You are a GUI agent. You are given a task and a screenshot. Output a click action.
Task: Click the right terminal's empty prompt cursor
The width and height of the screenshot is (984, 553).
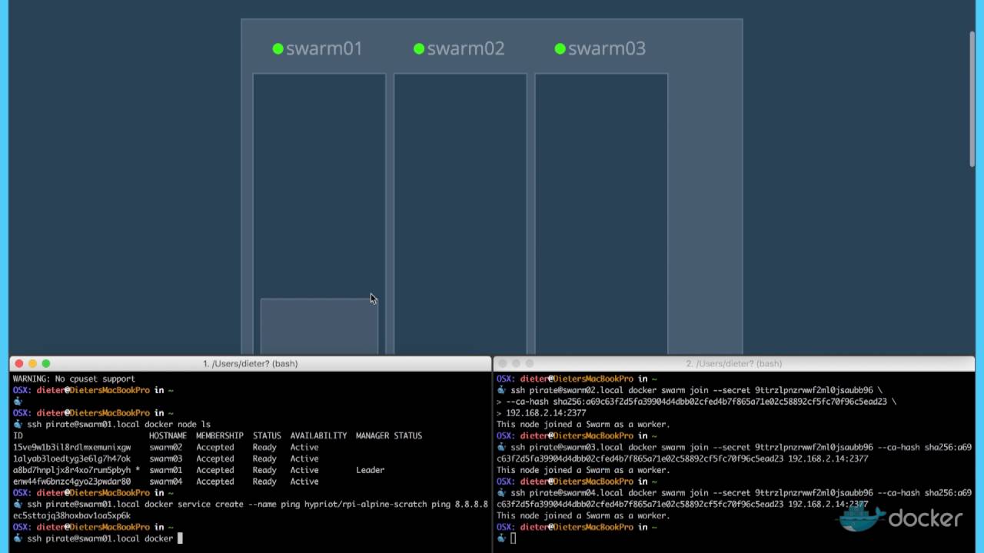click(513, 538)
